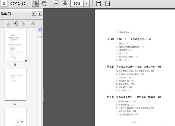Image resolution: width=175 pixels, height=126 pixels.
Task: Select page iv thumbnail
Action: [15, 84]
